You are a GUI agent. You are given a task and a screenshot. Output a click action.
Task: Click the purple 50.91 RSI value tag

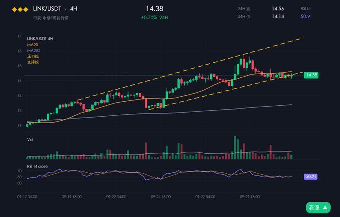311,176
